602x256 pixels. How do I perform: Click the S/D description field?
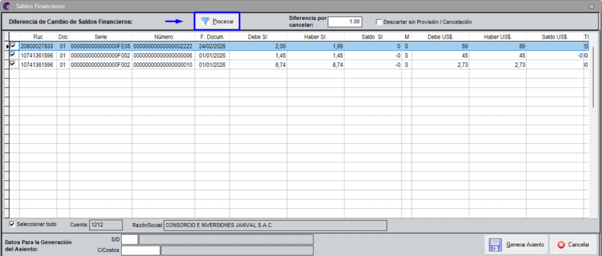click(226, 240)
